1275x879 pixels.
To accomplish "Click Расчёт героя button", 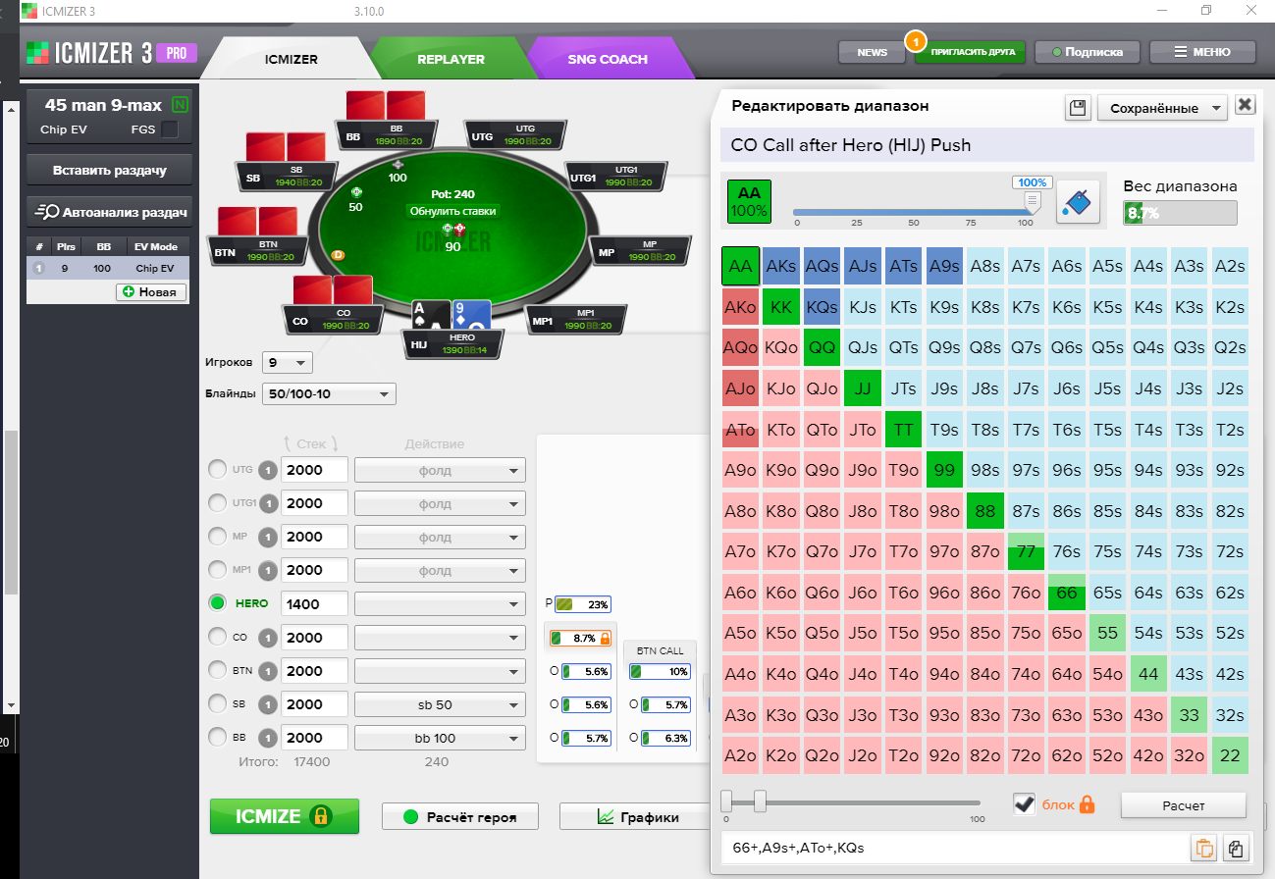I will (460, 816).
